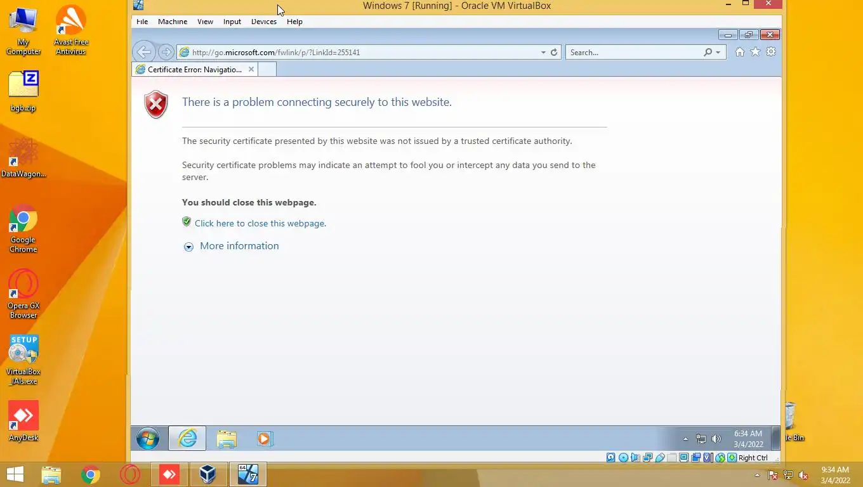Click the VirtualBox display status indicator
Viewport: 863px width, 487px height.
pyautogui.click(x=683, y=458)
